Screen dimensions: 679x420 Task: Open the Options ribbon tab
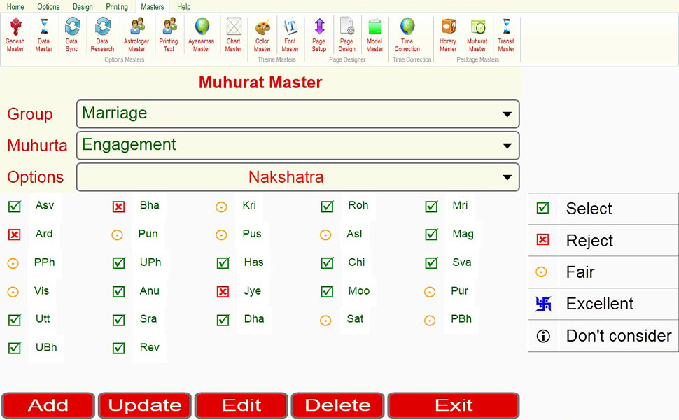click(48, 7)
